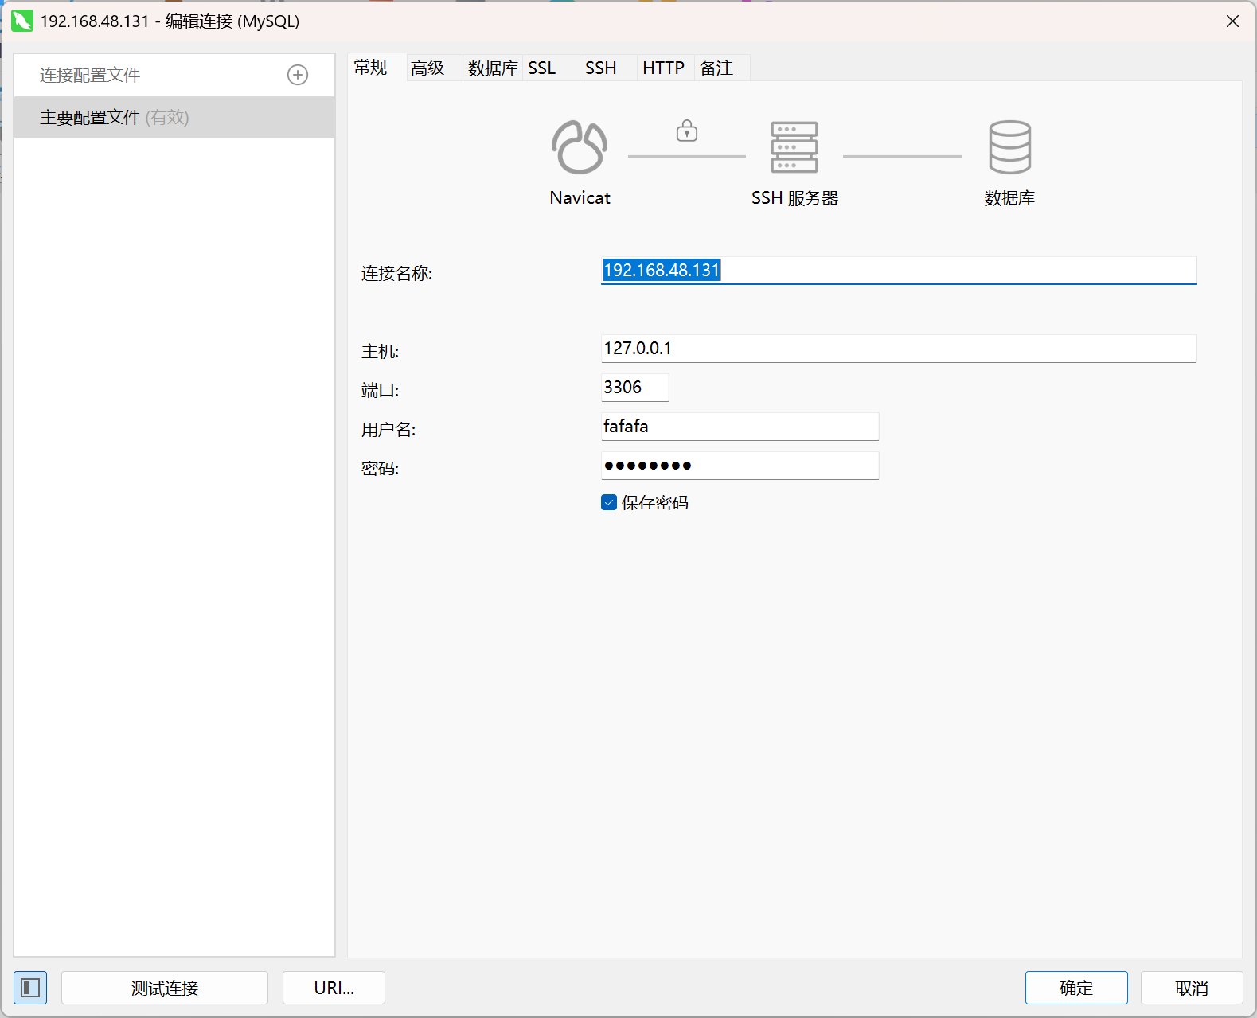Click the 用户名 field with fafafa
The width and height of the screenshot is (1257, 1018).
pyautogui.click(x=740, y=427)
